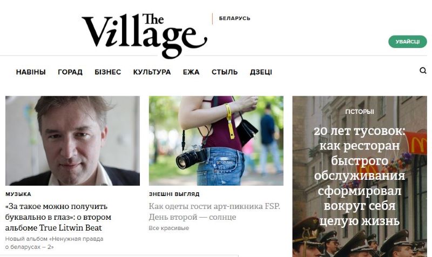Select the Стыль menu item
The width and height of the screenshot is (432, 257).
pos(225,72)
